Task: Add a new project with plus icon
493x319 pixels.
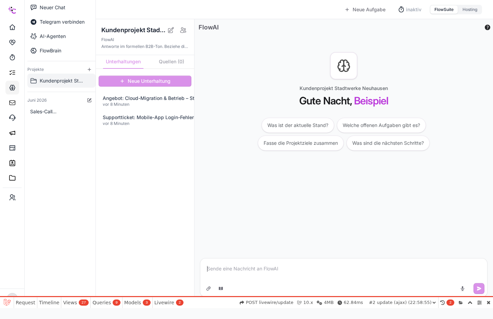Action: tap(89, 69)
